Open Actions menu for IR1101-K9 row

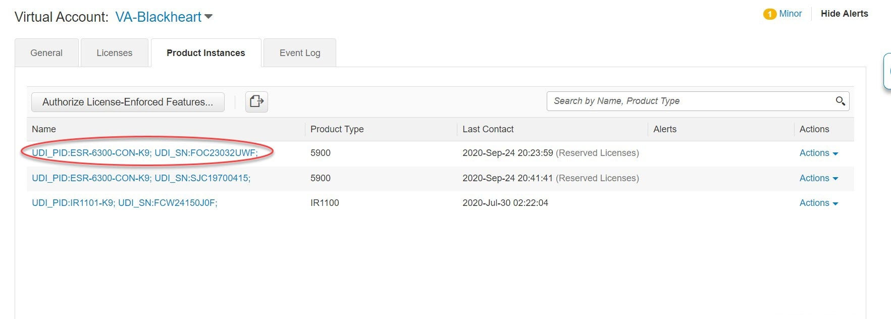[818, 203]
